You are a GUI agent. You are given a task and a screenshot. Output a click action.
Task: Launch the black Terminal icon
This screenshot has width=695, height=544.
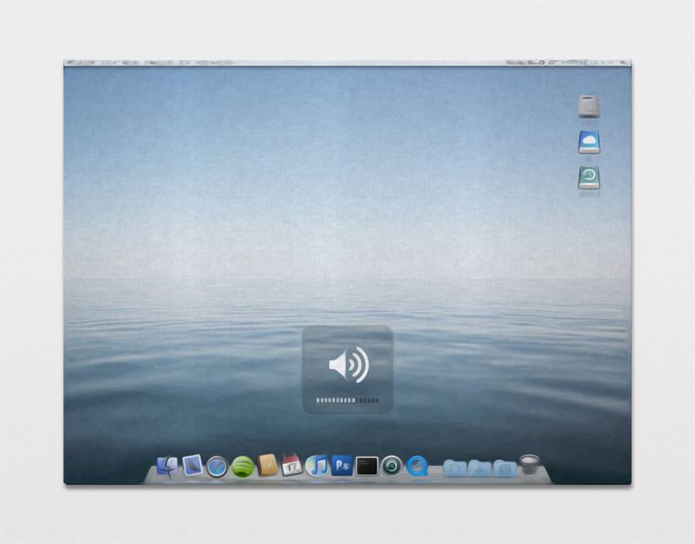367,466
